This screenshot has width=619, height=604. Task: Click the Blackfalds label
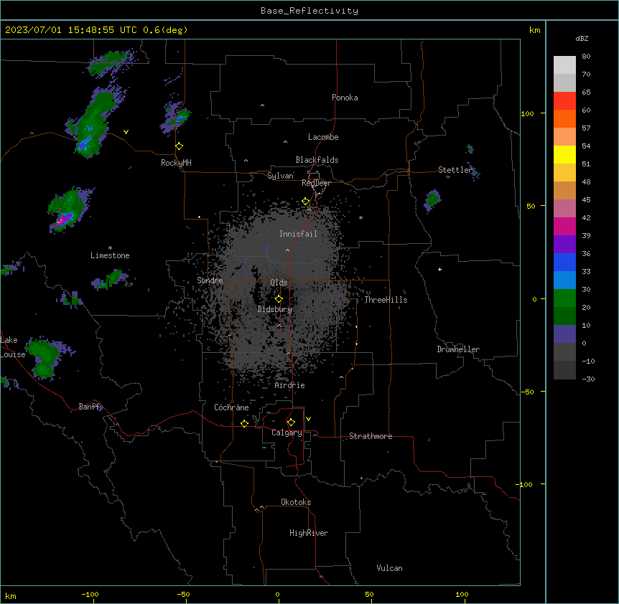click(x=317, y=160)
